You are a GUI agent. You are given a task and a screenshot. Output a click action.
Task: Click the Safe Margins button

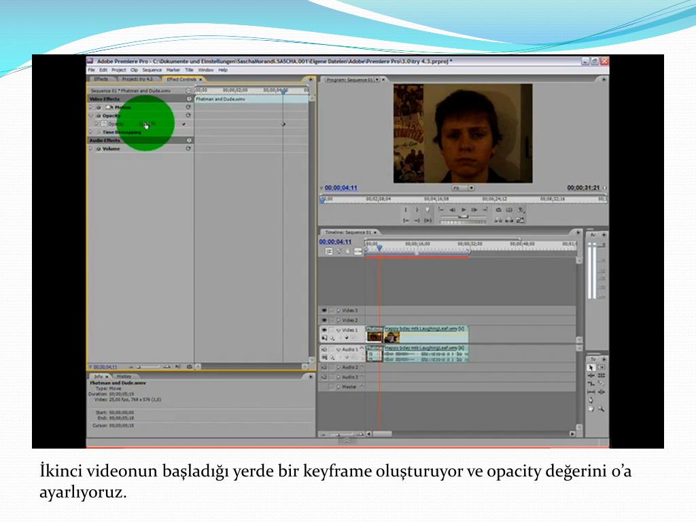[509, 209]
